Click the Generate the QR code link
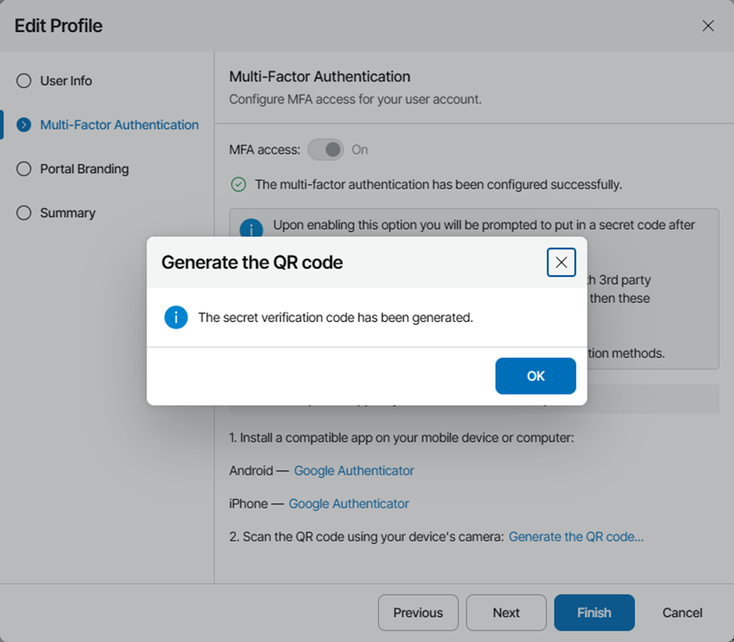The height and width of the screenshot is (642, 734). coord(576,537)
